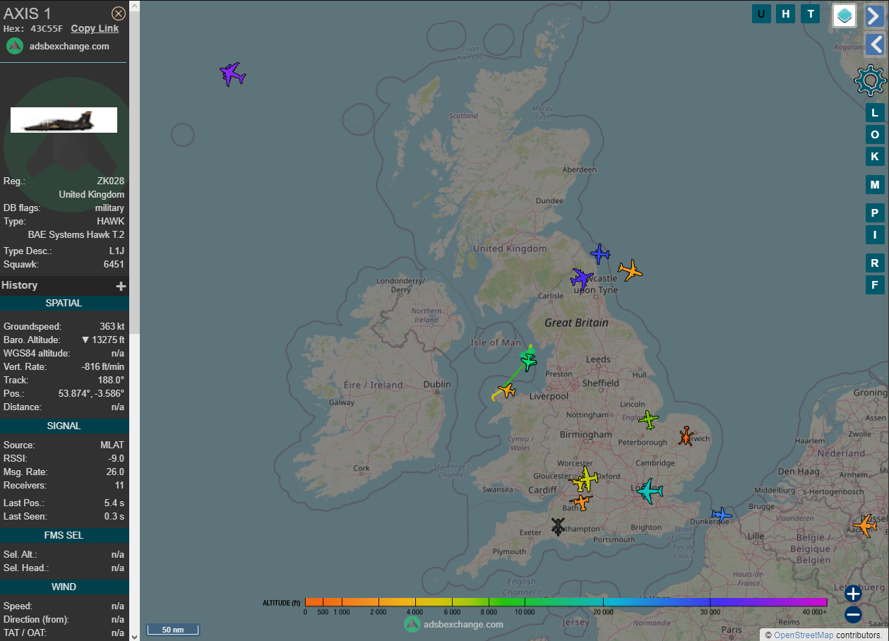Open the settings gear menu
Viewport: 889px width, 641px height.
870,80
